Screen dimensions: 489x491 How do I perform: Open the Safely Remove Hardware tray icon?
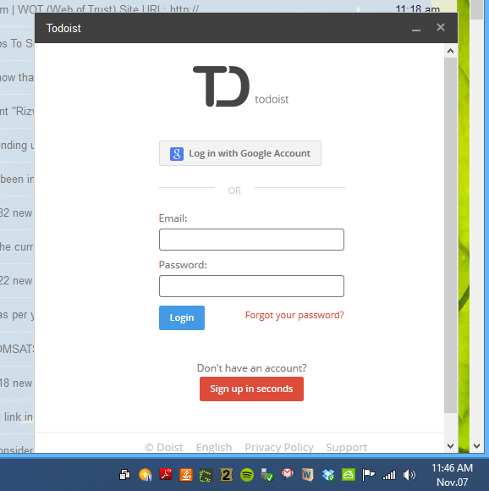coord(266,475)
